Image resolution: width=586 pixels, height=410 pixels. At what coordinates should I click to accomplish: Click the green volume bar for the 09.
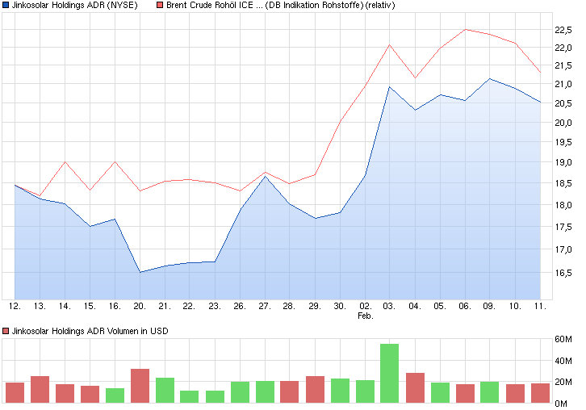tap(490, 392)
